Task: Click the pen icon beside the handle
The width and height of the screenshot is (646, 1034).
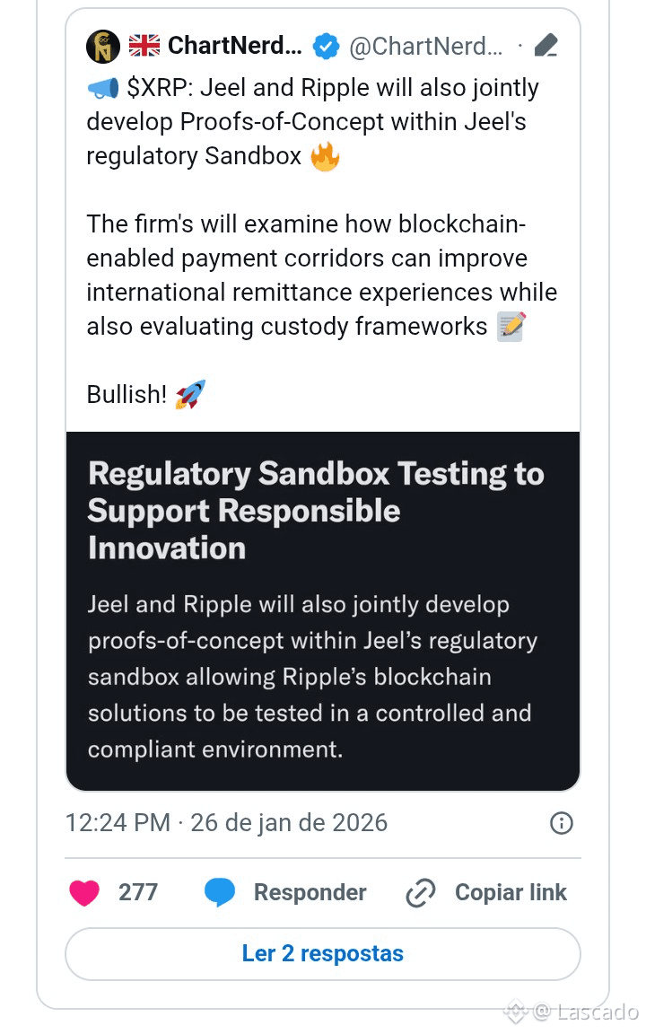Action: pos(546,46)
